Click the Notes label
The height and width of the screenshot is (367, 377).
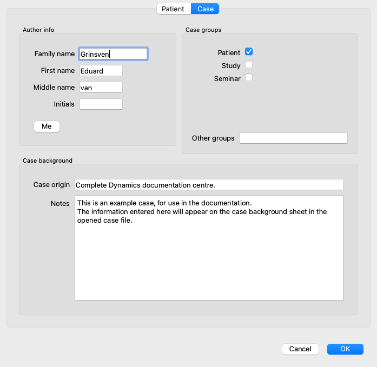[x=60, y=204]
